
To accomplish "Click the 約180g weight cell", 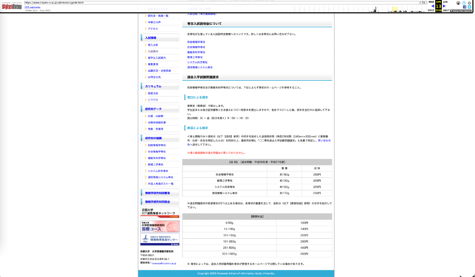I will click(284, 174).
